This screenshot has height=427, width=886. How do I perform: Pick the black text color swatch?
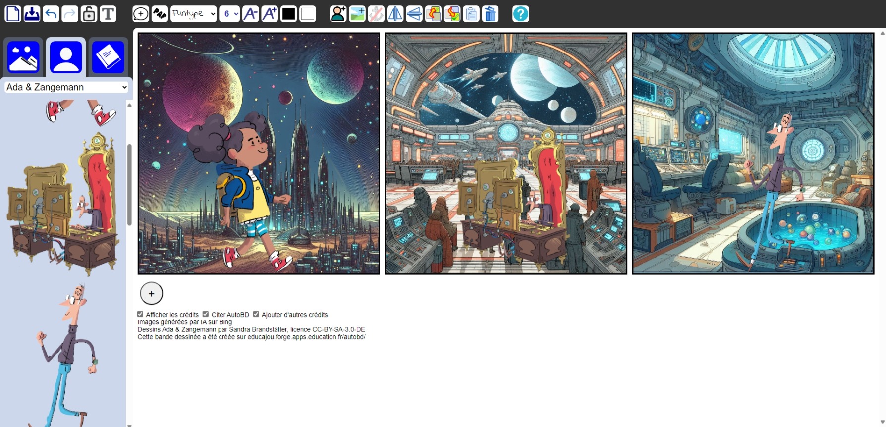[288, 14]
